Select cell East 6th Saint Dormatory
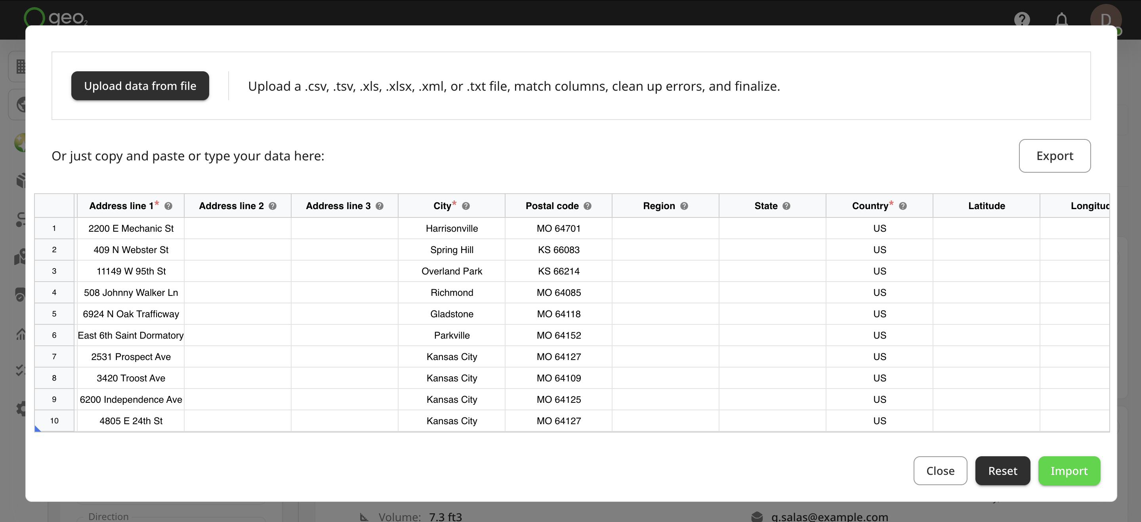 [131, 335]
